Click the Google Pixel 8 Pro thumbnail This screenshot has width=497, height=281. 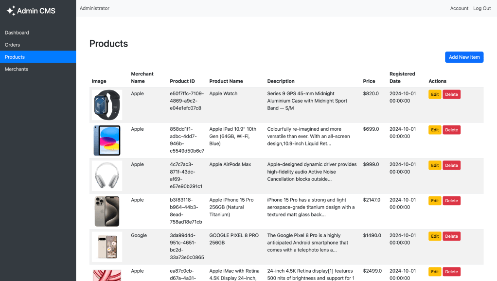click(x=106, y=246)
